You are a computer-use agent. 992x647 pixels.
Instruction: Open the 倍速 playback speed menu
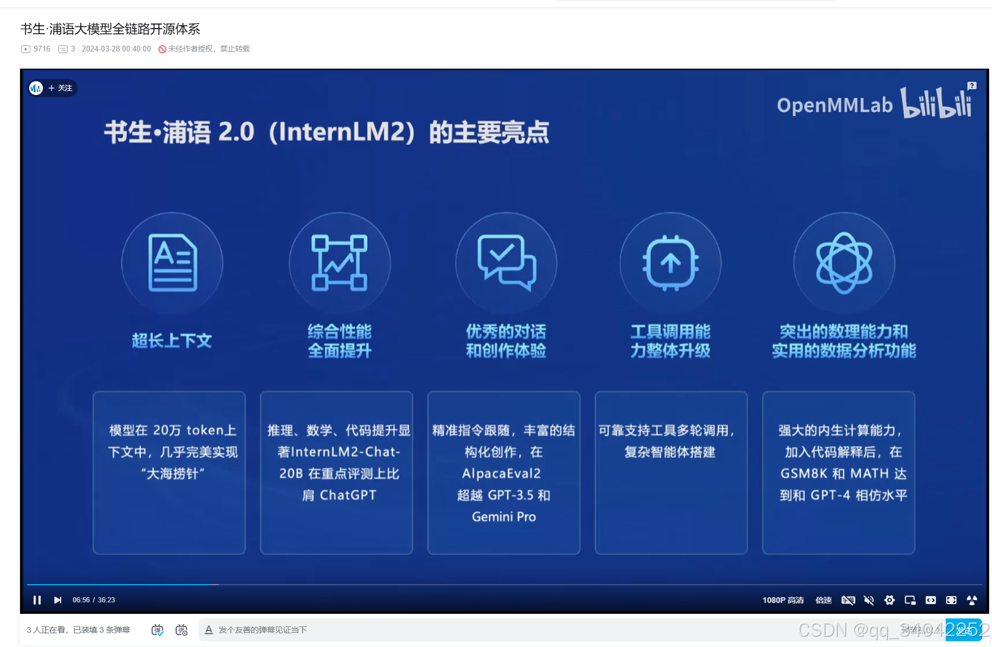tap(824, 600)
